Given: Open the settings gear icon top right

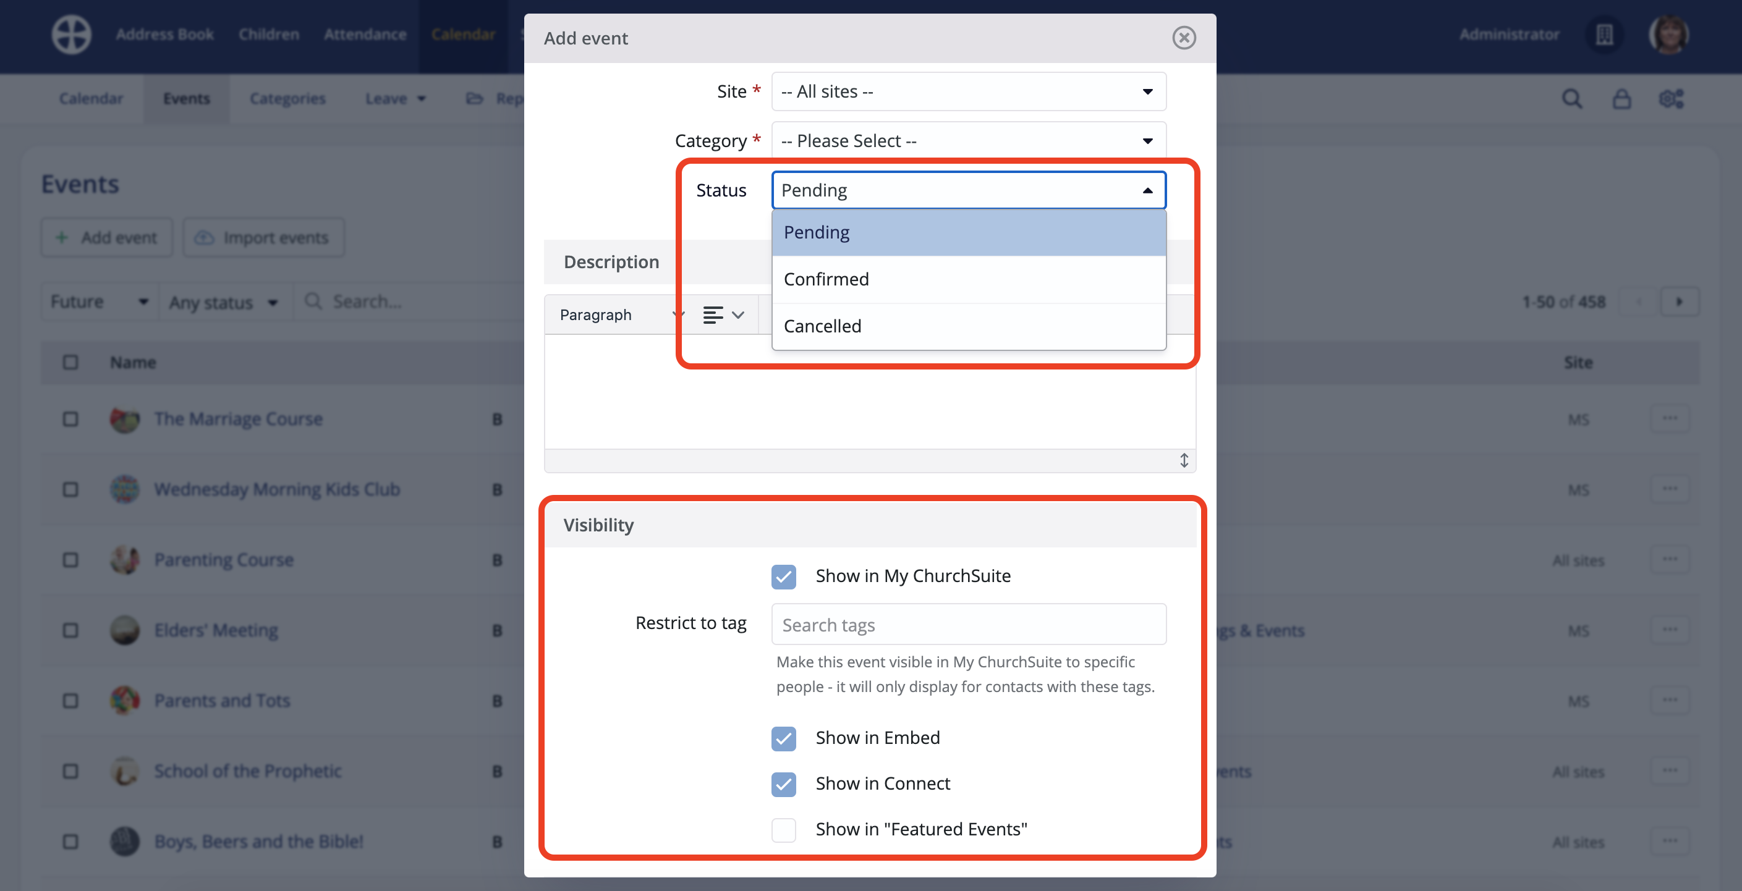Looking at the screenshot, I should coord(1672,99).
